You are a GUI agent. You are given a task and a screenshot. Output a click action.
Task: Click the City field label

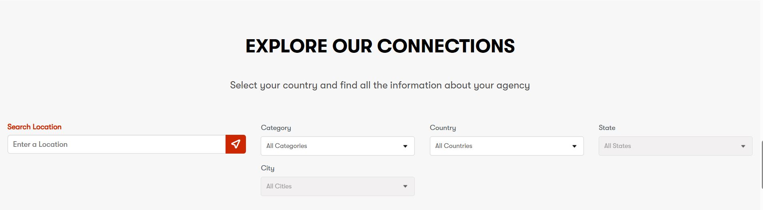point(268,168)
